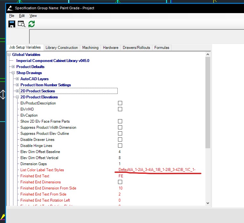Click the tree vertical scrollbar thumb
Image resolution: width=244 pixels, height=223 pixels.
point(208,103)
